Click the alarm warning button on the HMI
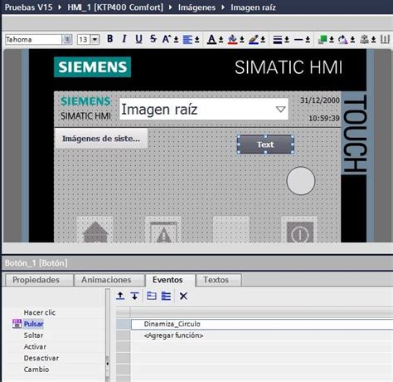Screen dimensions: 393x382 pos(163,230)
